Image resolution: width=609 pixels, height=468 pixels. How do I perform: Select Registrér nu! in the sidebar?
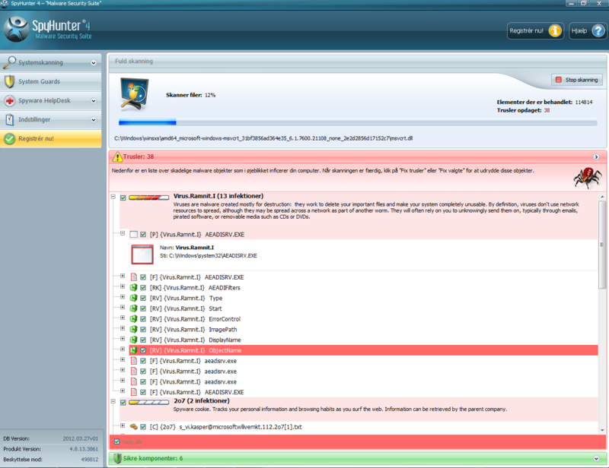point(50,138)
